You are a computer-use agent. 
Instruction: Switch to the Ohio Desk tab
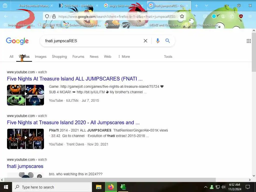pos(79,6)
